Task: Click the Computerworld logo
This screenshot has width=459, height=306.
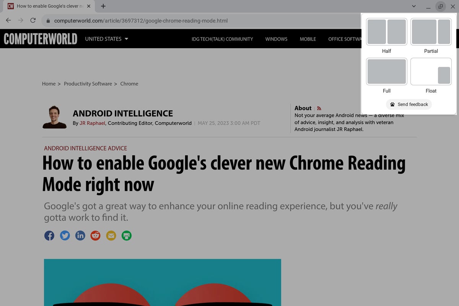Action: point(41,39)
